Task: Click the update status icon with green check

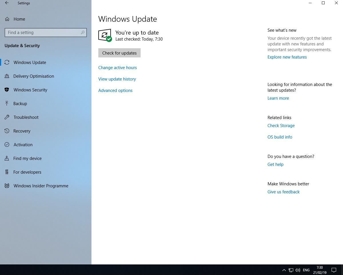Action: pos(105,35)
